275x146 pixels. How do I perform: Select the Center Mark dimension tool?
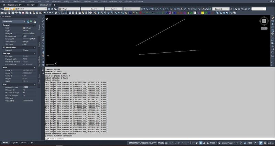192,9
